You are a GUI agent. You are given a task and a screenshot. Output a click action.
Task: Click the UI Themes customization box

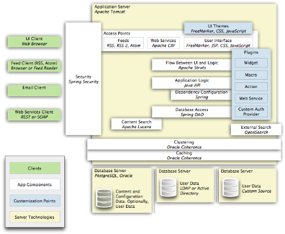[x=218, y=28]
